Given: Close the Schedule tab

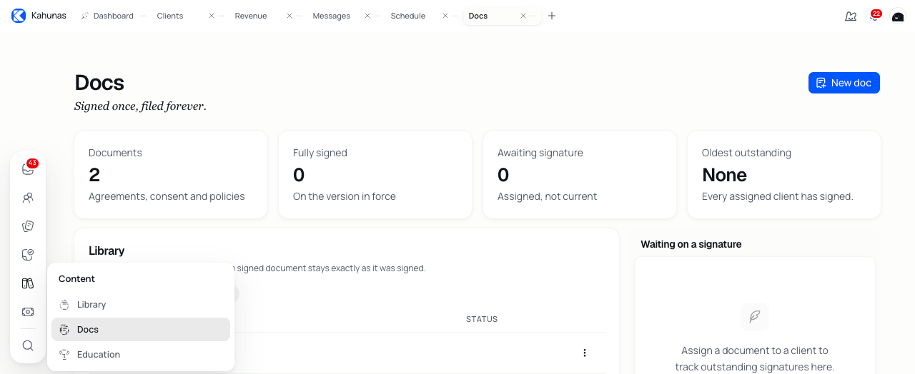Looking at the screenshot, I should pos(445,16).
